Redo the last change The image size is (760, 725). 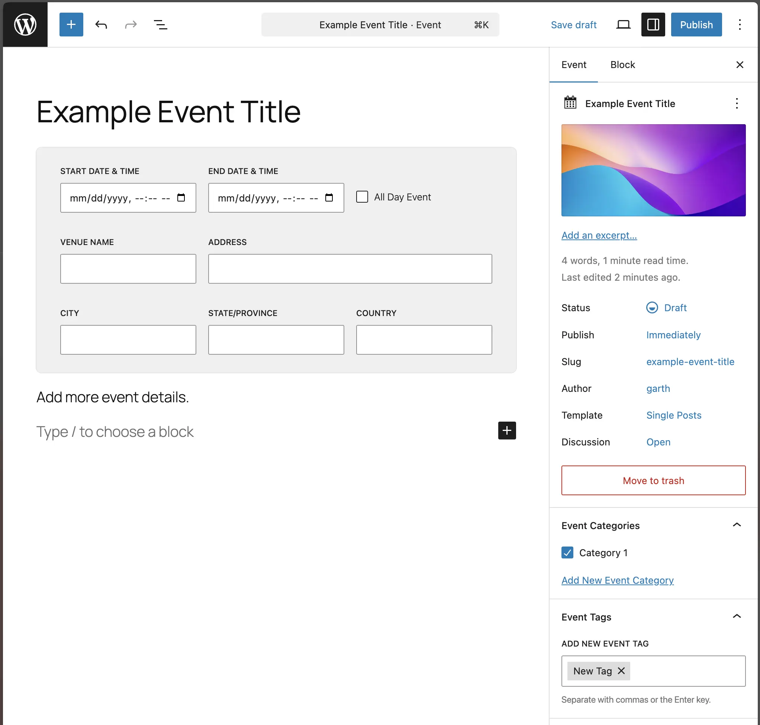(x=131, y=24)
